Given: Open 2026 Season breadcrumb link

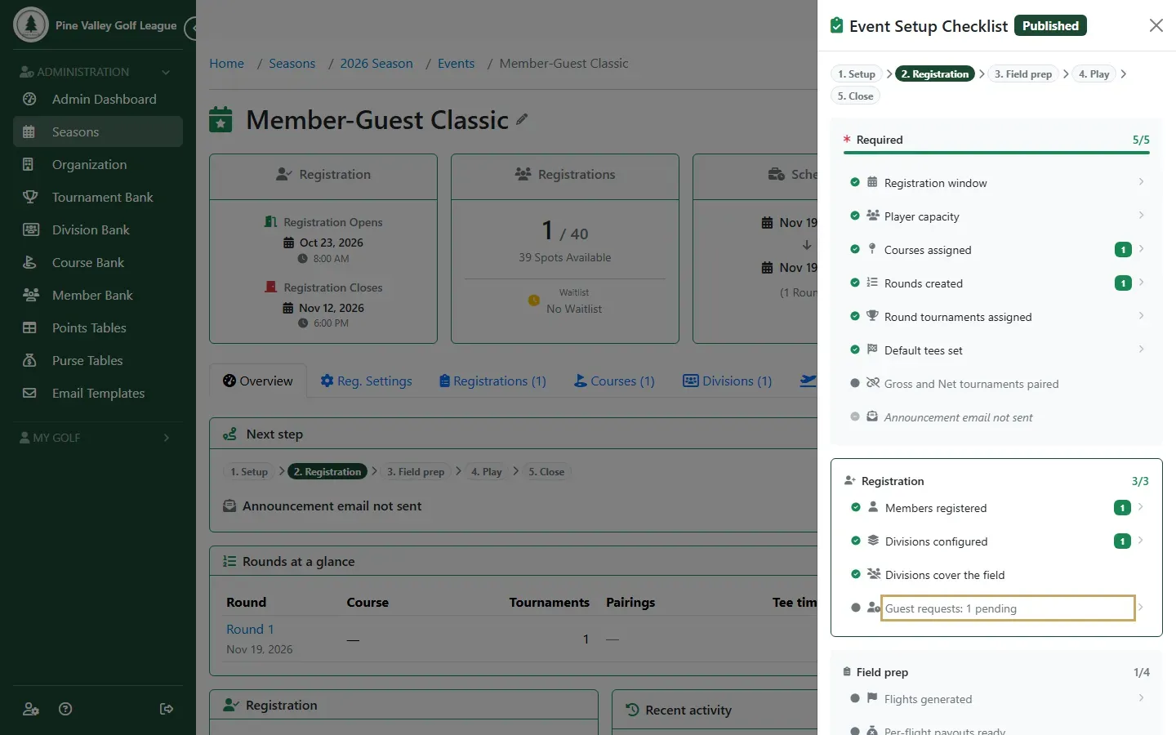Looking at the screenshot, I should (376, 64).
